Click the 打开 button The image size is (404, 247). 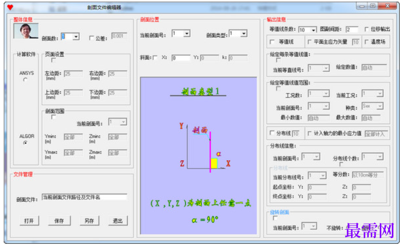30,221
